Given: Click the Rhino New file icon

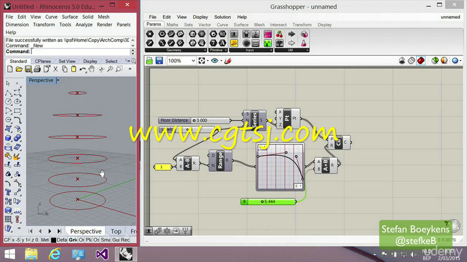Looking at the screenshot, I should coord(10,69).
